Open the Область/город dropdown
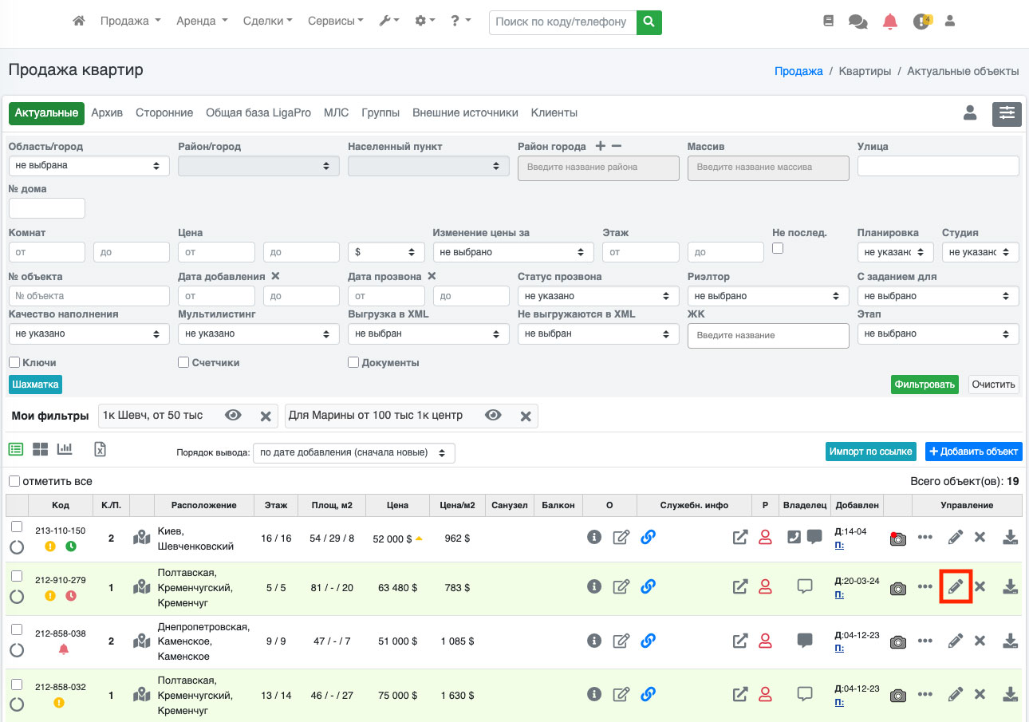Screen dimensions: 1029x722 [89, 166]
